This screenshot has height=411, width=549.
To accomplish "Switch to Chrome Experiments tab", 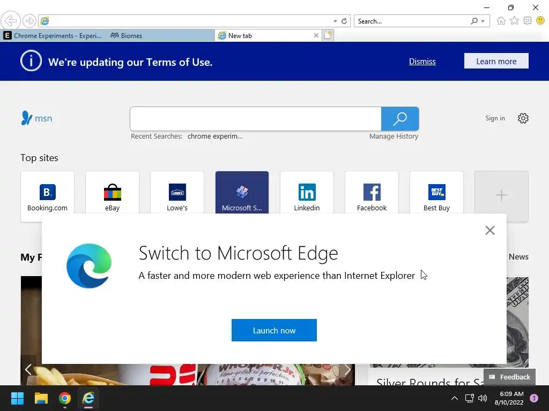I will 53,35.
